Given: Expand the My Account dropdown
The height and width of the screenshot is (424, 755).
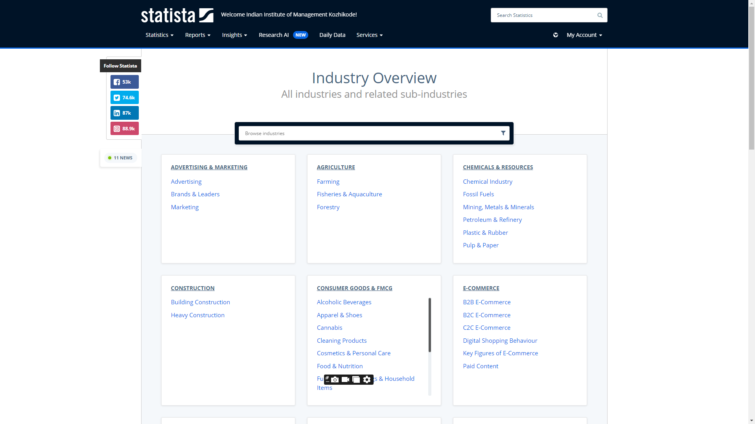Looking at the screenshot, I should coord(584,35).
